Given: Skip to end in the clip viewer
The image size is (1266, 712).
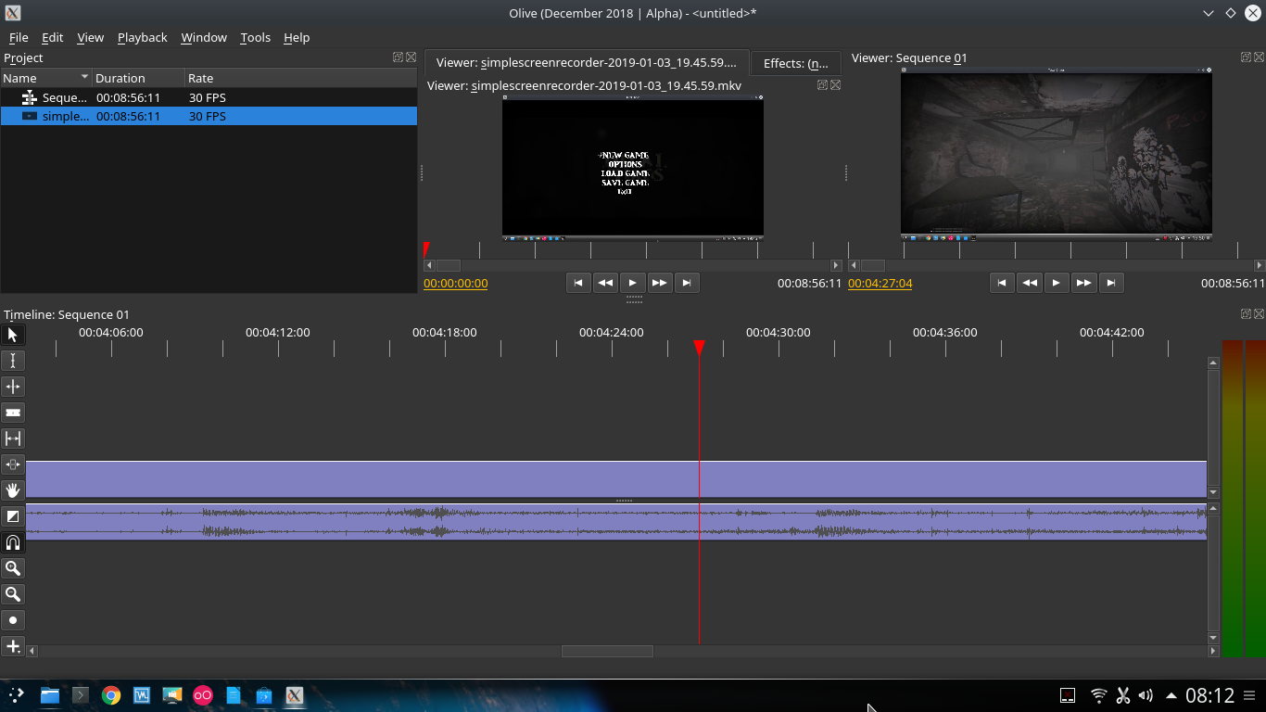Looking at the screenshot, I should pos(687,283).
